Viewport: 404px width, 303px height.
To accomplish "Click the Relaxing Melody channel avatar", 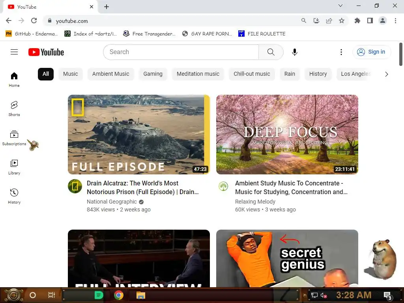I will (223, 186).
